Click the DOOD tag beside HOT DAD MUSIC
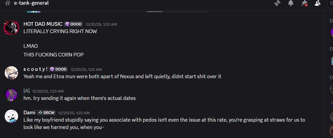The image size is (333, 138). pos(73,24)
